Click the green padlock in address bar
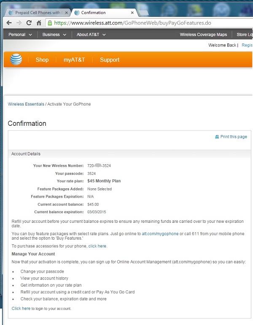This screenshot has height=325, width=253. click(50, 23)
